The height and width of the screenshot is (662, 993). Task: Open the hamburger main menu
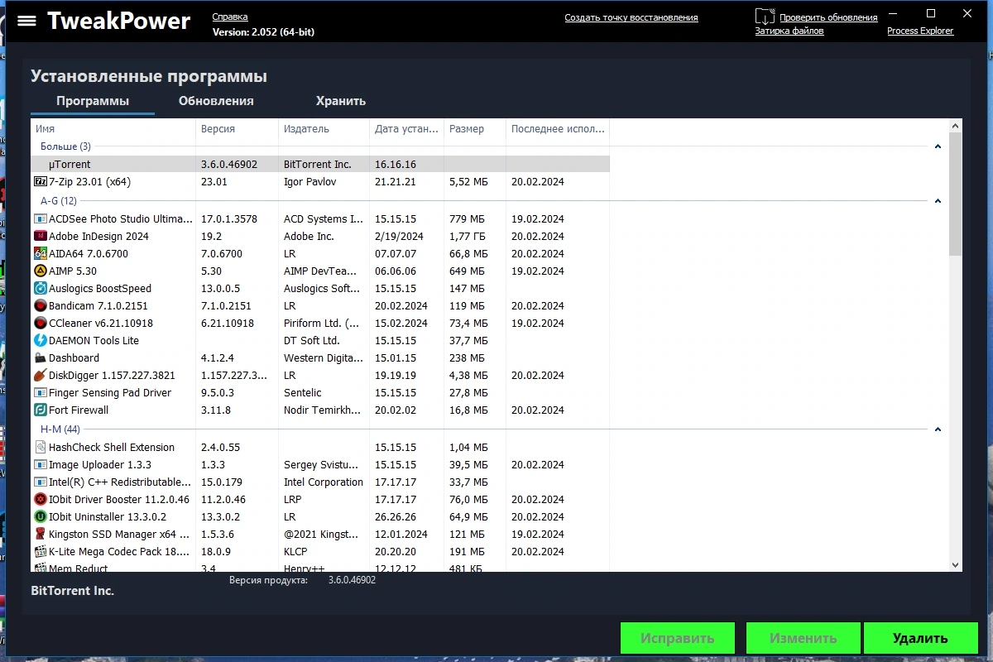coord(26,21)
